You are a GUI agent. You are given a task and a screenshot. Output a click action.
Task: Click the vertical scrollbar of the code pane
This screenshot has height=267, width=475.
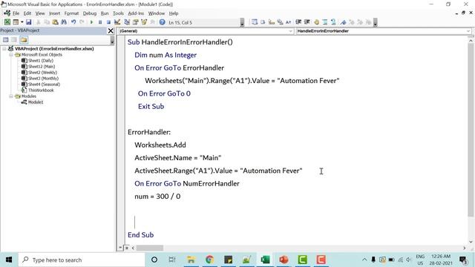coord(471,130)
